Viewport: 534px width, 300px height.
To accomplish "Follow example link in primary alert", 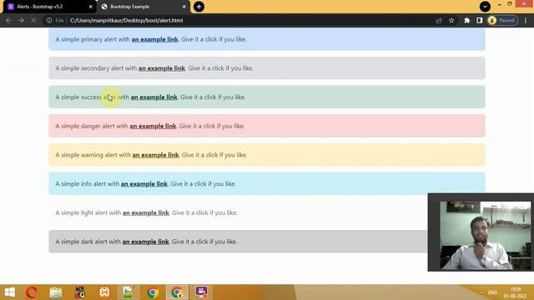I will (x=155, y=39).
